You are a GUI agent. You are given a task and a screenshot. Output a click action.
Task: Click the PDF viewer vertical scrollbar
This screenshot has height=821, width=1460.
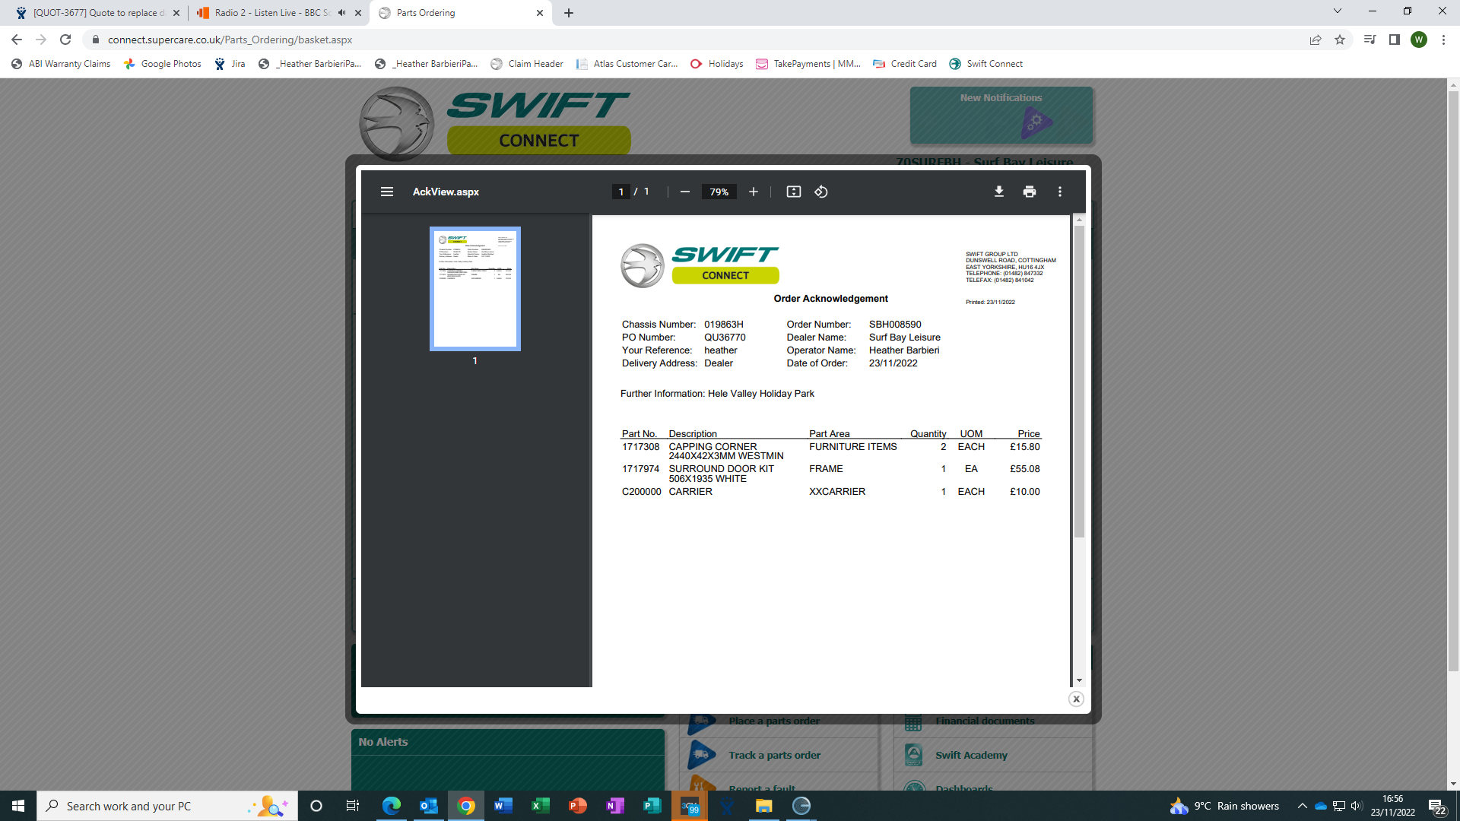tap(1079, 380)
